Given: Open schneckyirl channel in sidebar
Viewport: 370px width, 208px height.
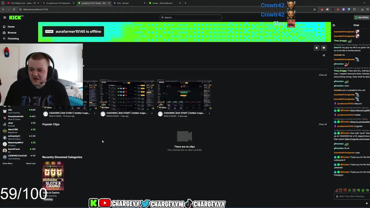Looking at the screenshot, I should pos(19,137).
